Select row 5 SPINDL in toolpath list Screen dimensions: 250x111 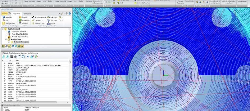click(x=35, y=72)
